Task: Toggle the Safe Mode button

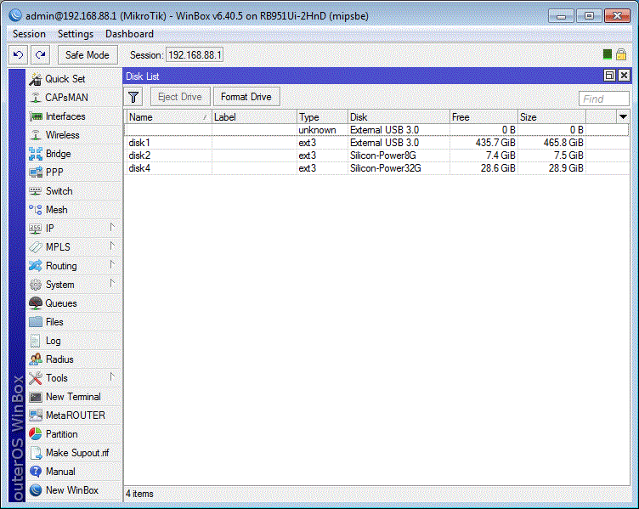Action: click(x=88, y=55)
